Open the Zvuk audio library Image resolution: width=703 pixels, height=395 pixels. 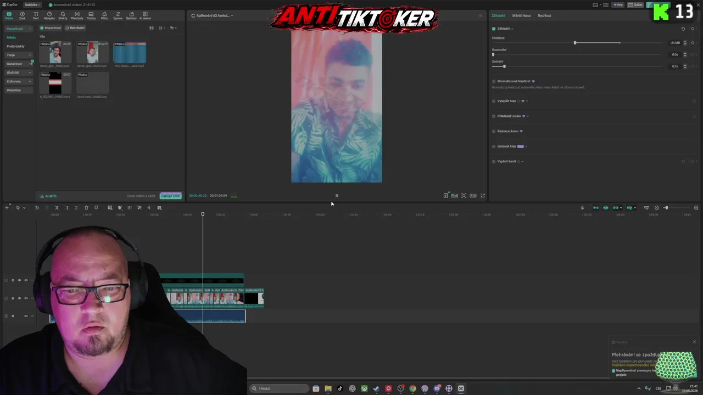22,15
